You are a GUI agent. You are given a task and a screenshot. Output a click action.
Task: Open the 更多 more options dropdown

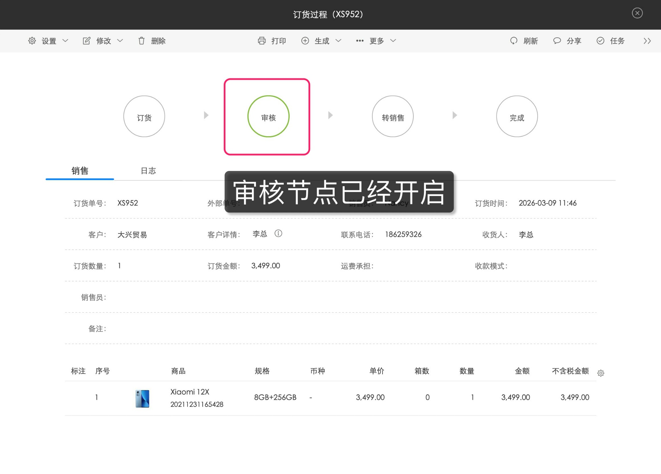click(x=377, y=40)
